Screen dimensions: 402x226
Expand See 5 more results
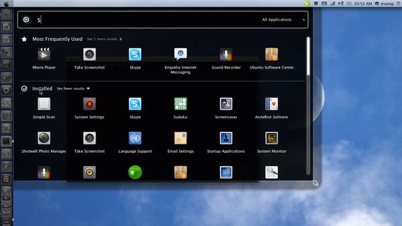click(x=104, y=39)
